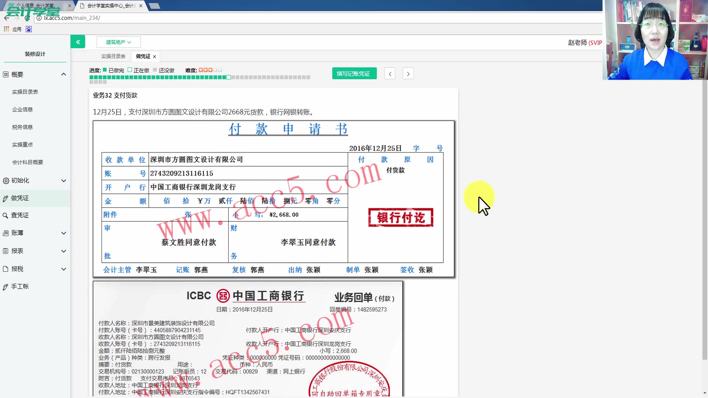This screenshot has width=708, height=398.
Task: Open 会计科目概要 sidebar link
Action: (28, 163)
